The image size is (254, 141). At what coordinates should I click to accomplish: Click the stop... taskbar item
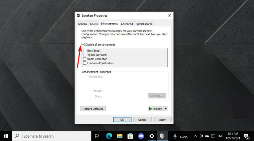click(181, 136)
